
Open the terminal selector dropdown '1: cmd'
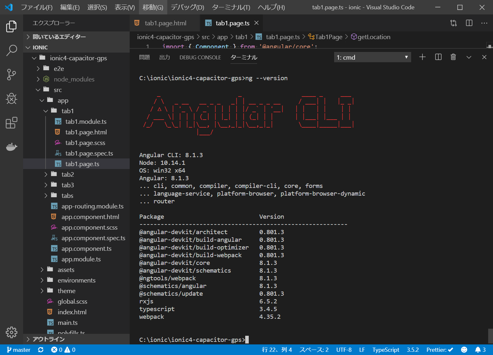tap(372, 57)
